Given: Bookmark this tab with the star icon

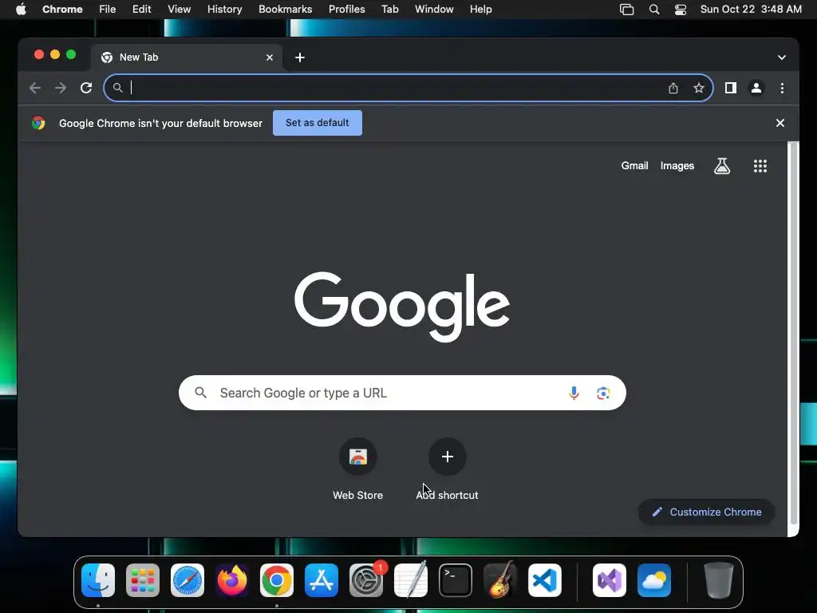Looking at the screenshot, I should [x=699, y=88].
